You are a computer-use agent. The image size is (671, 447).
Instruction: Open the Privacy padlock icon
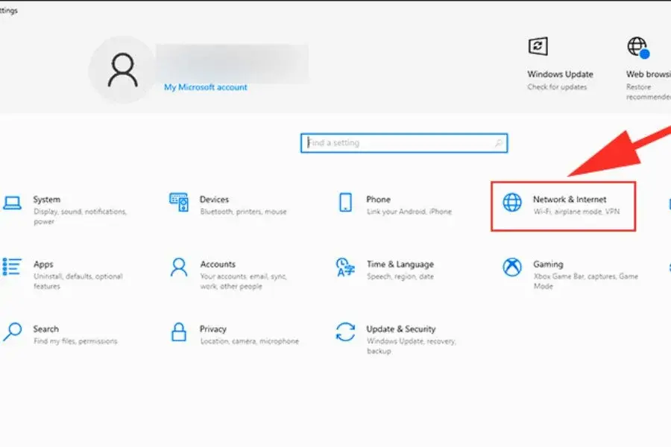pos(179,332)
